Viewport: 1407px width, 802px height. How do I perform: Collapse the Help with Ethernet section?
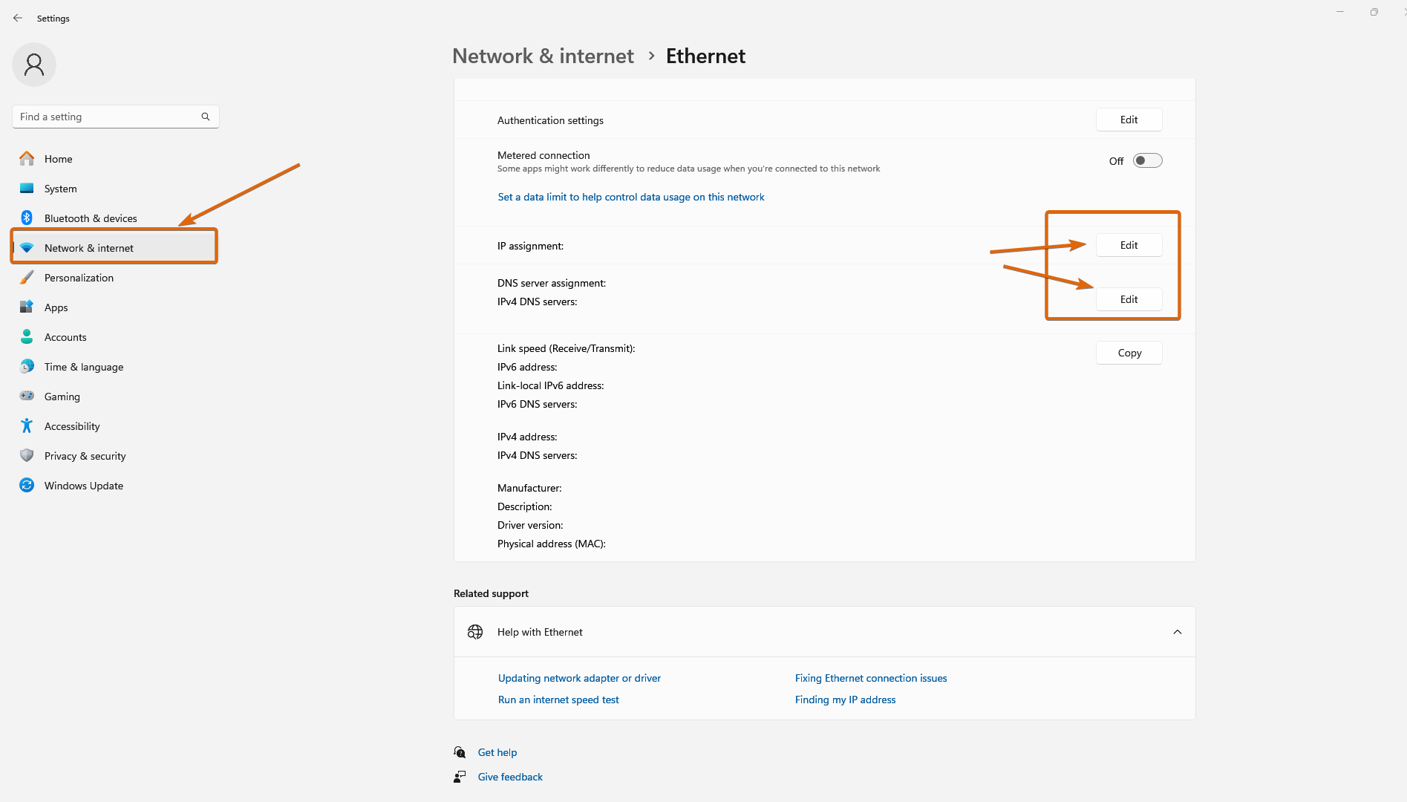coord(1177,632)
